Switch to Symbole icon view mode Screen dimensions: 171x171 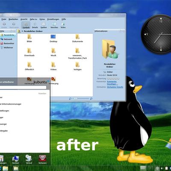[x=26, y=25]
